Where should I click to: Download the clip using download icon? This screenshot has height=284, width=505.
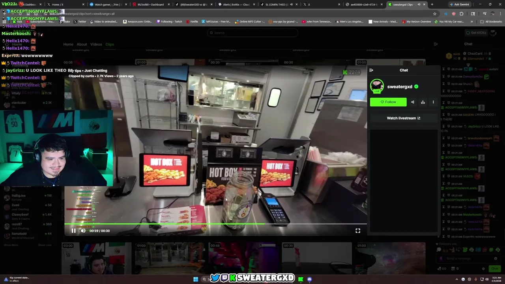click(x=423, y=102)
